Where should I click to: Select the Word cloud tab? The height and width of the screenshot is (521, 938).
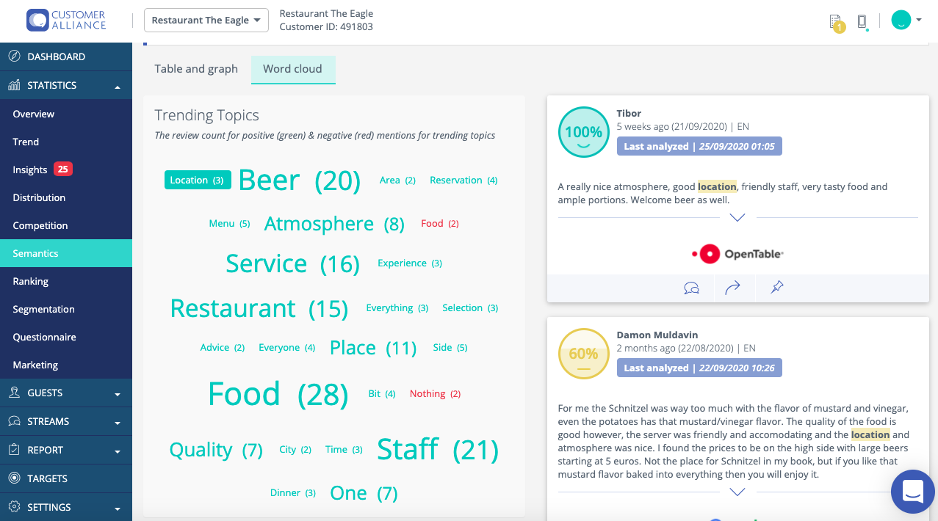pyautogui.click(x=293, y=69)
